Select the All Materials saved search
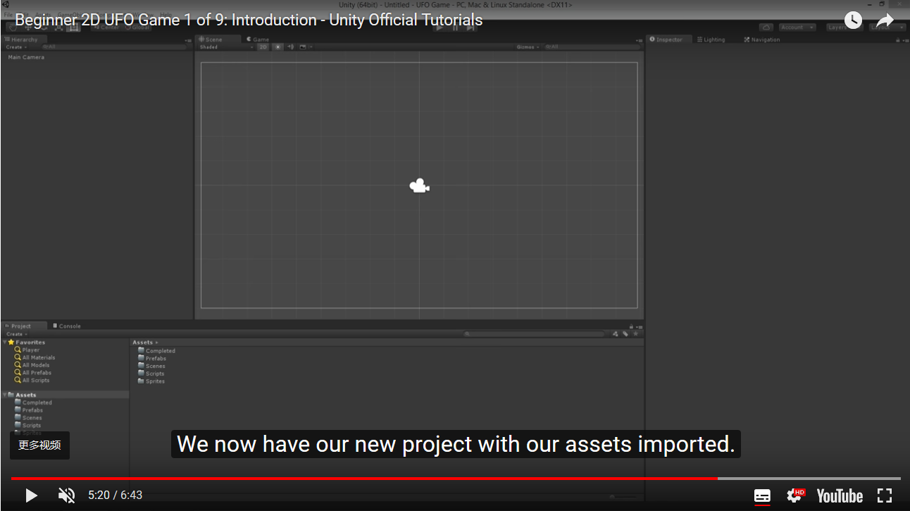Viewport: 910px width, 511px height. click(x=35, y=357)
